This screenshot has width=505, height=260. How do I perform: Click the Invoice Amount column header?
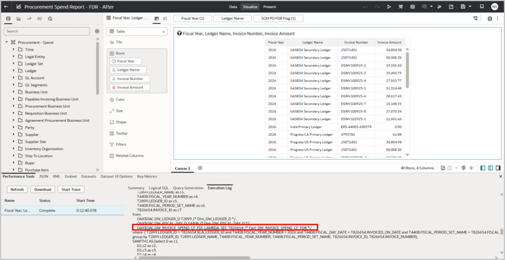[390, 42]
